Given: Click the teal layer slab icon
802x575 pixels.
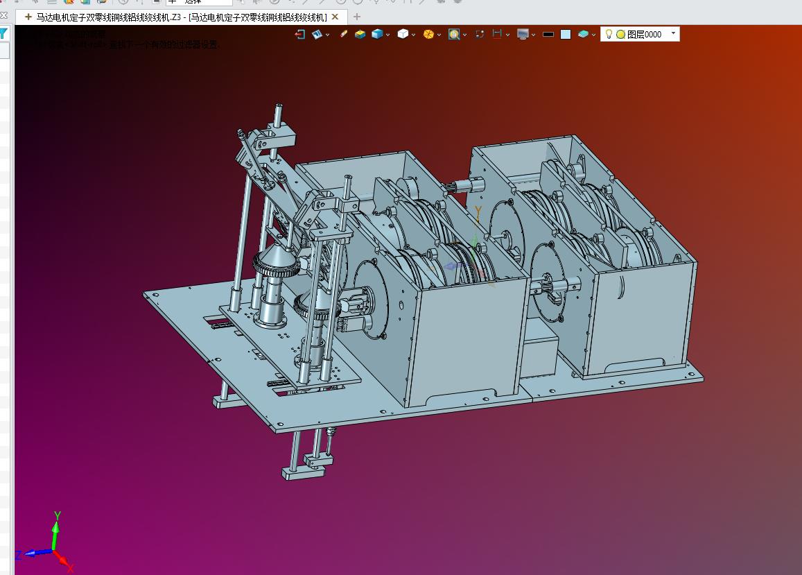Looking at the screenshot, I should (x=583, y=34).
